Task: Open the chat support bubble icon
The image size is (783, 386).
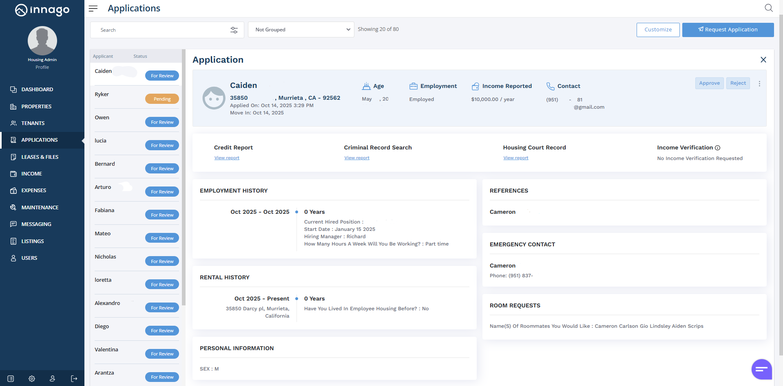Action: (761, 369)
